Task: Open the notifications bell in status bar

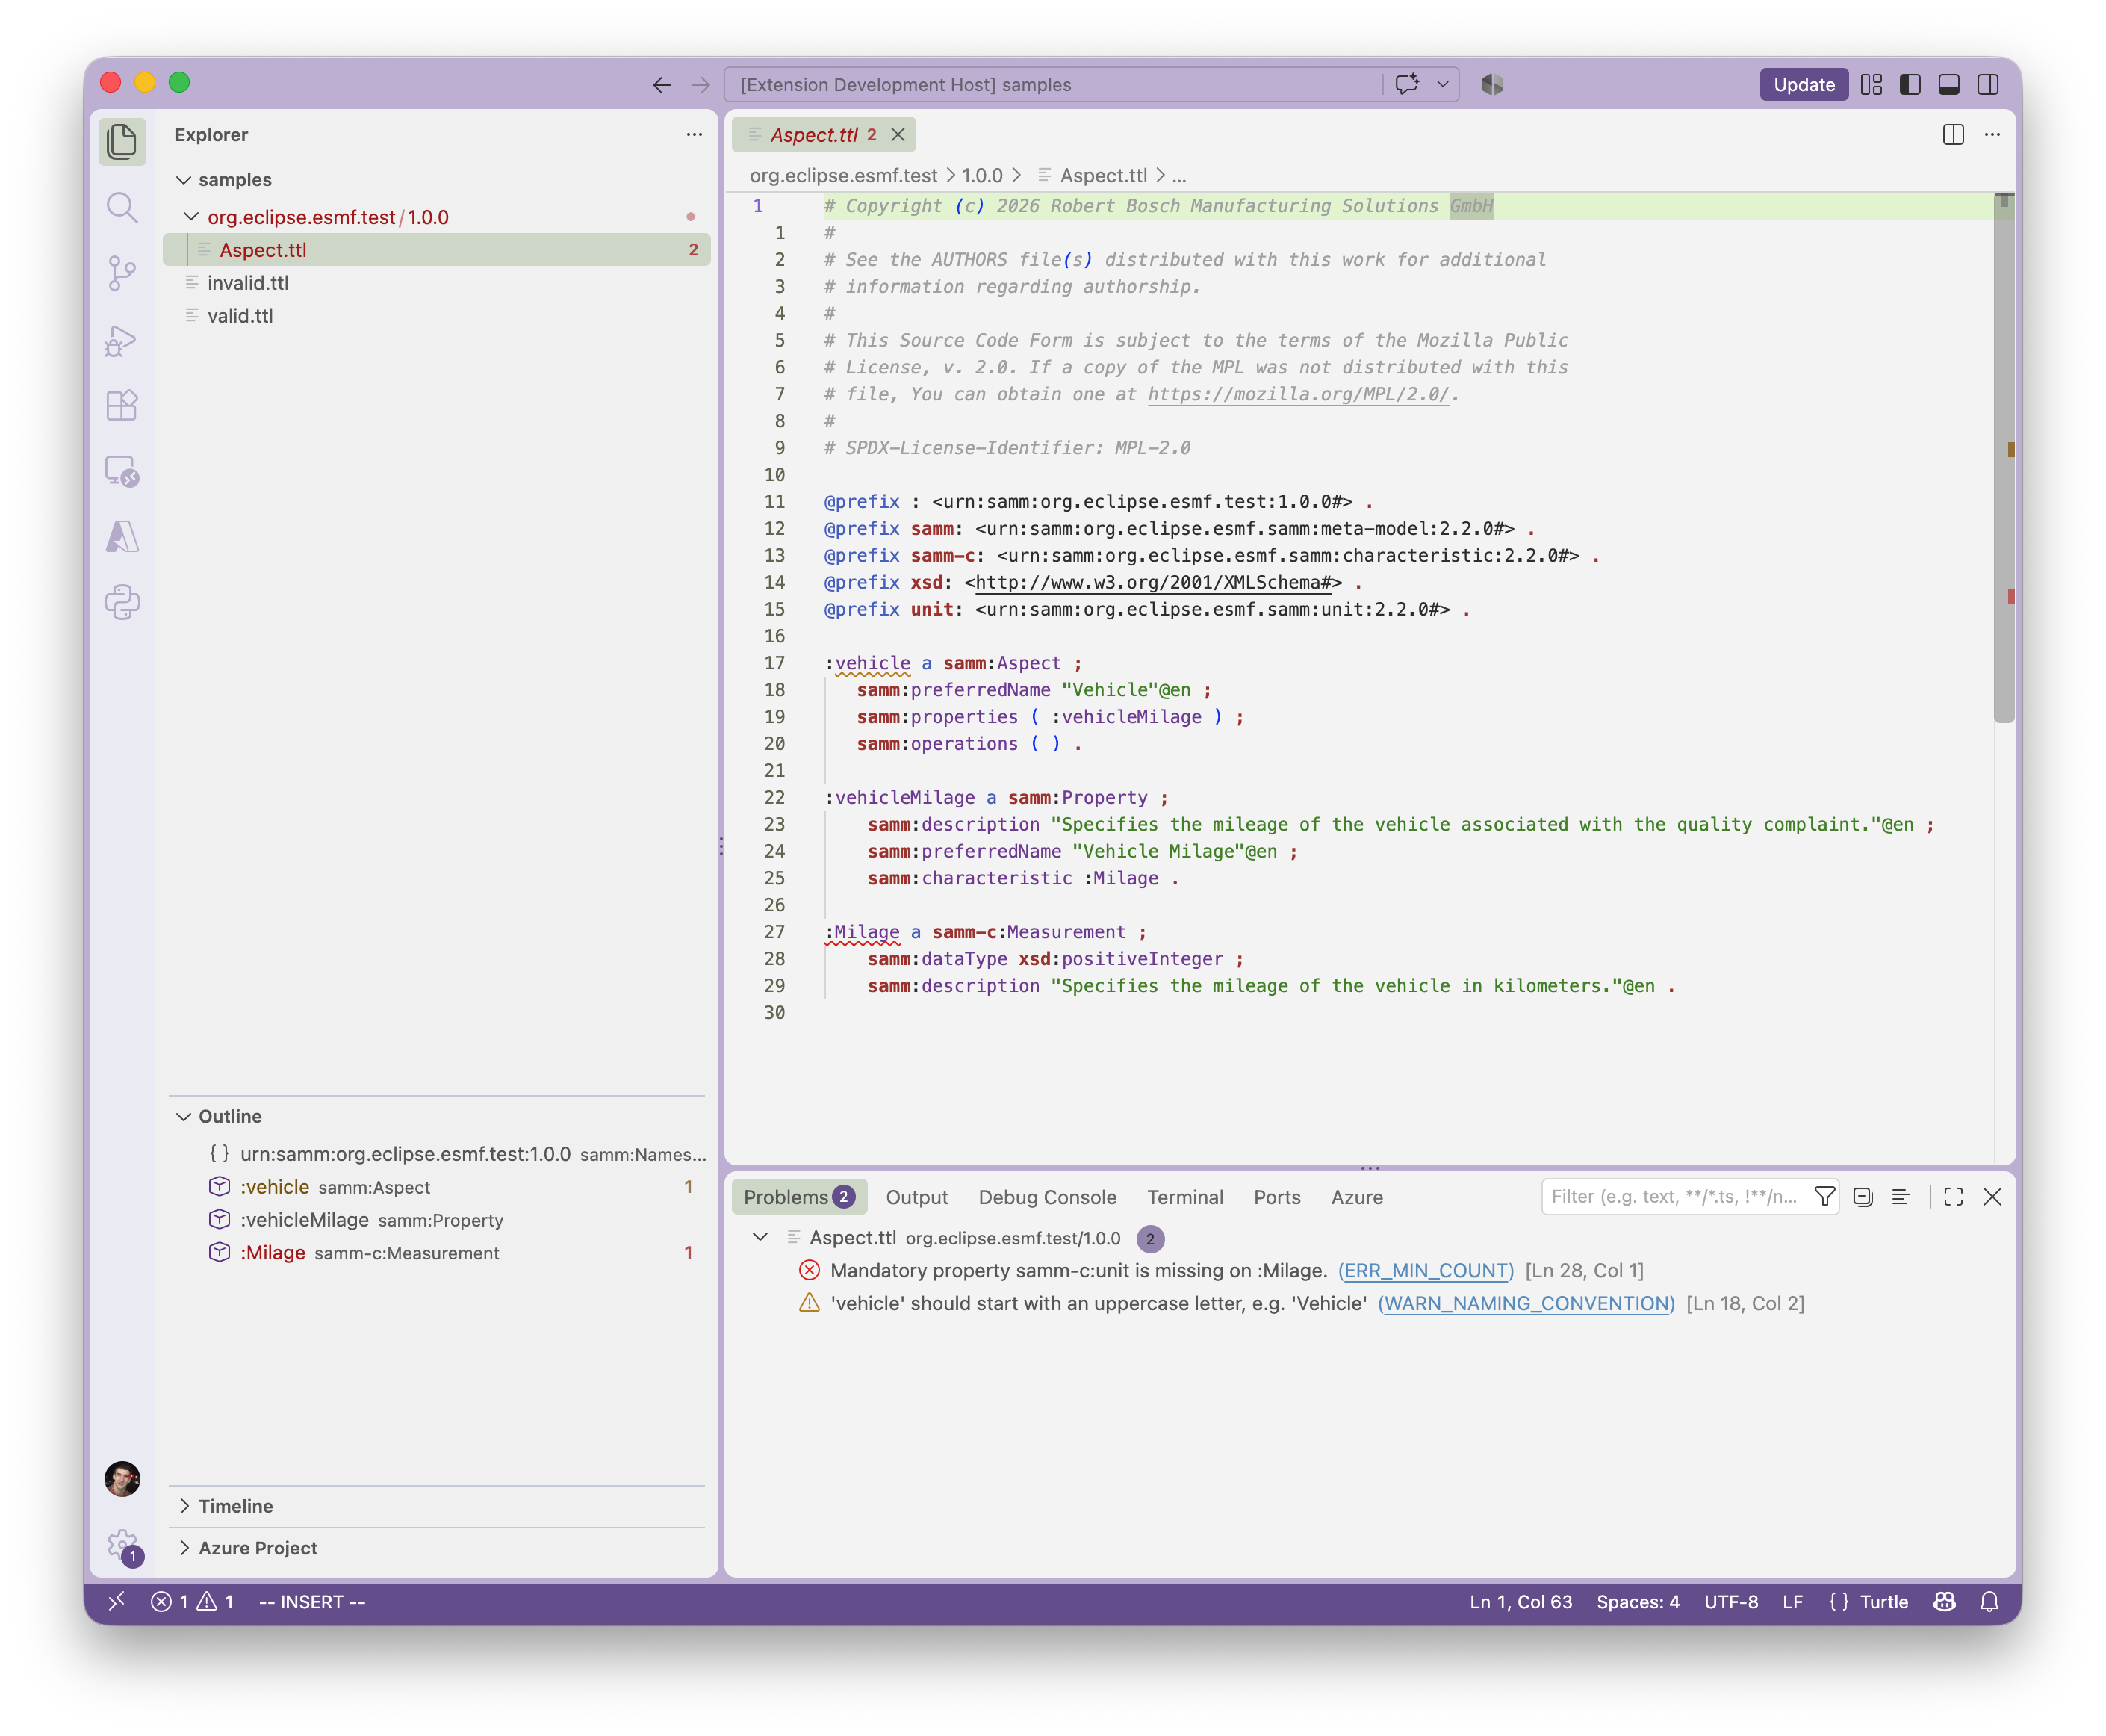Action: [x=1989, y=1602]
